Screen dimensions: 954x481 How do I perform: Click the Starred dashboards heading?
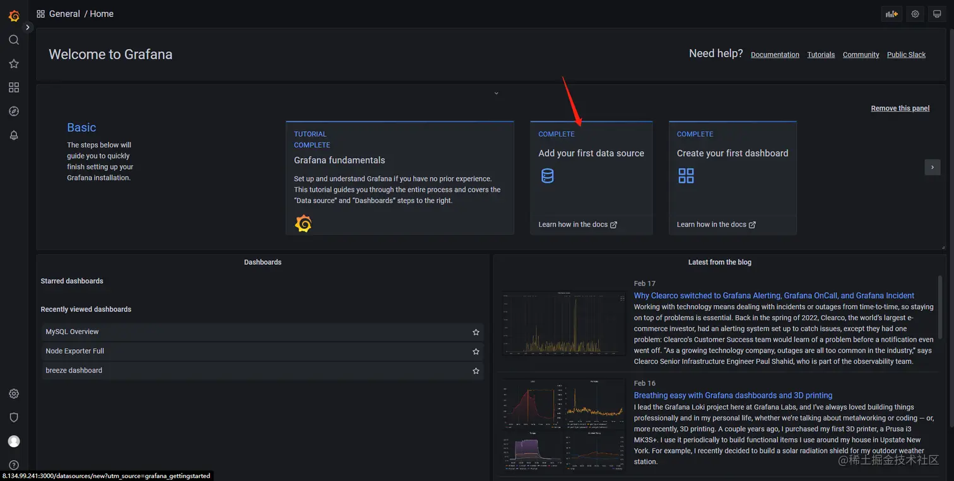tap(72, 281)
